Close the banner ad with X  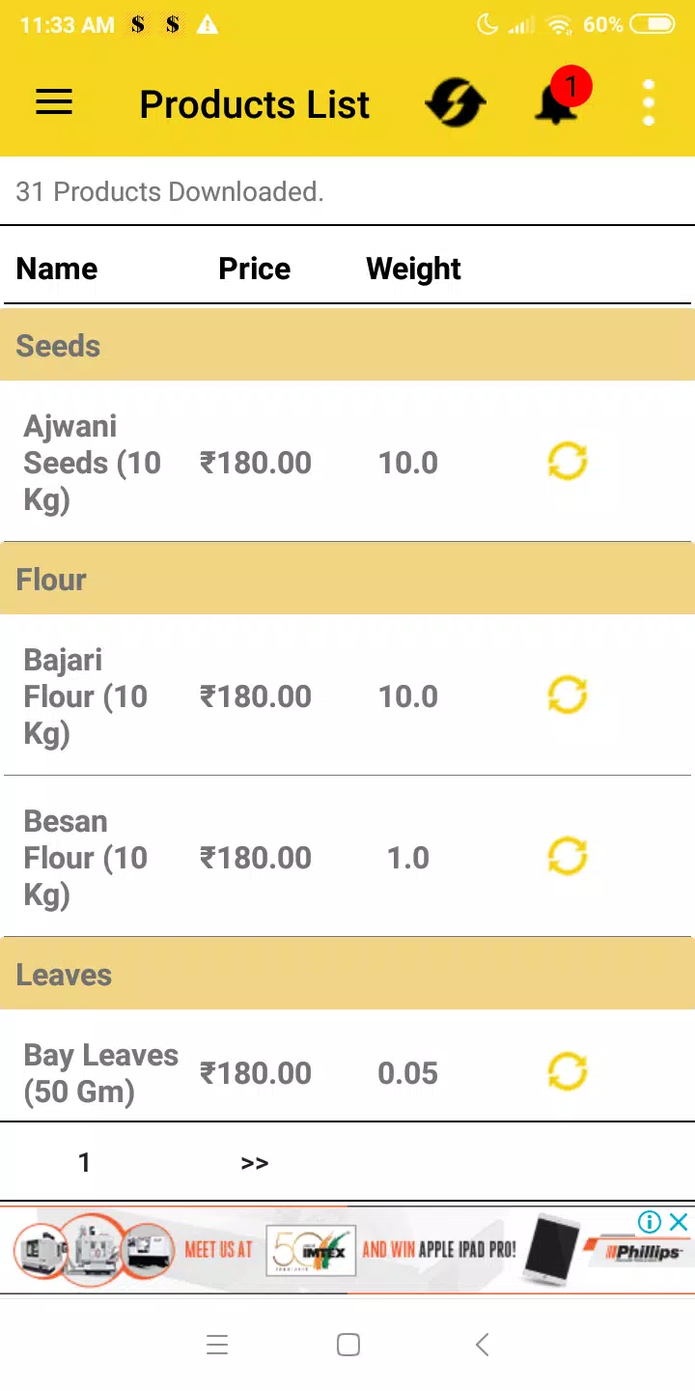click(x=680, y=1223)
